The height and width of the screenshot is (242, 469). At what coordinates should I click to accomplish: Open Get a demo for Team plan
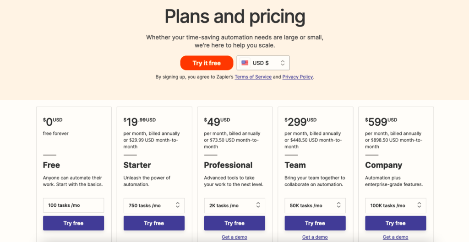tap(315, 237)
